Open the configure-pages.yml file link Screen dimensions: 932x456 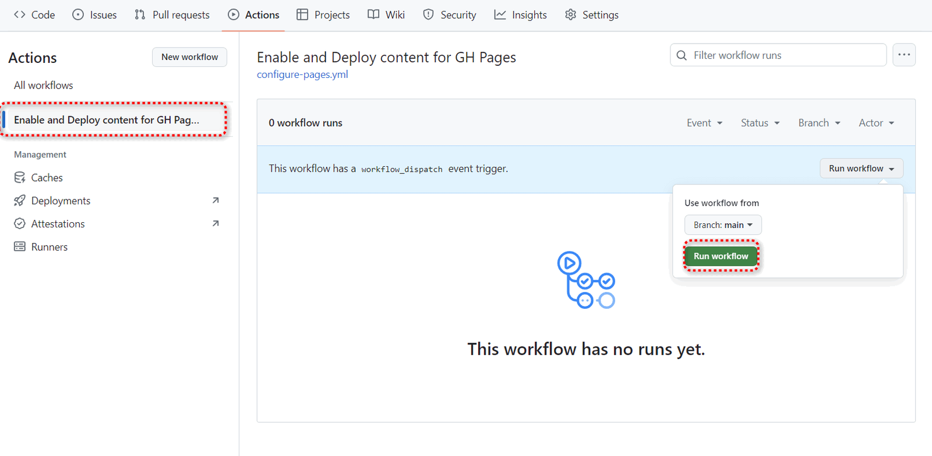click(302, 74)
